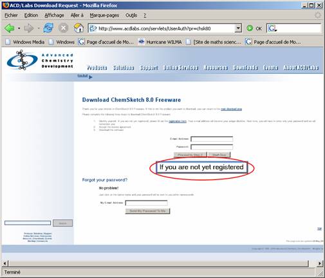This screenshot has height=278, width=325.
Task: Click the page icon in address bar
Action: click(x=93, y=28)
